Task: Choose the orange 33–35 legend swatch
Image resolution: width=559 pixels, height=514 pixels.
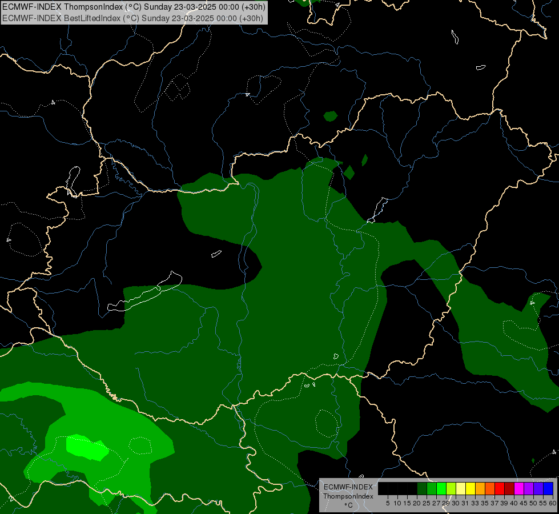Action: tap(480, 488)
